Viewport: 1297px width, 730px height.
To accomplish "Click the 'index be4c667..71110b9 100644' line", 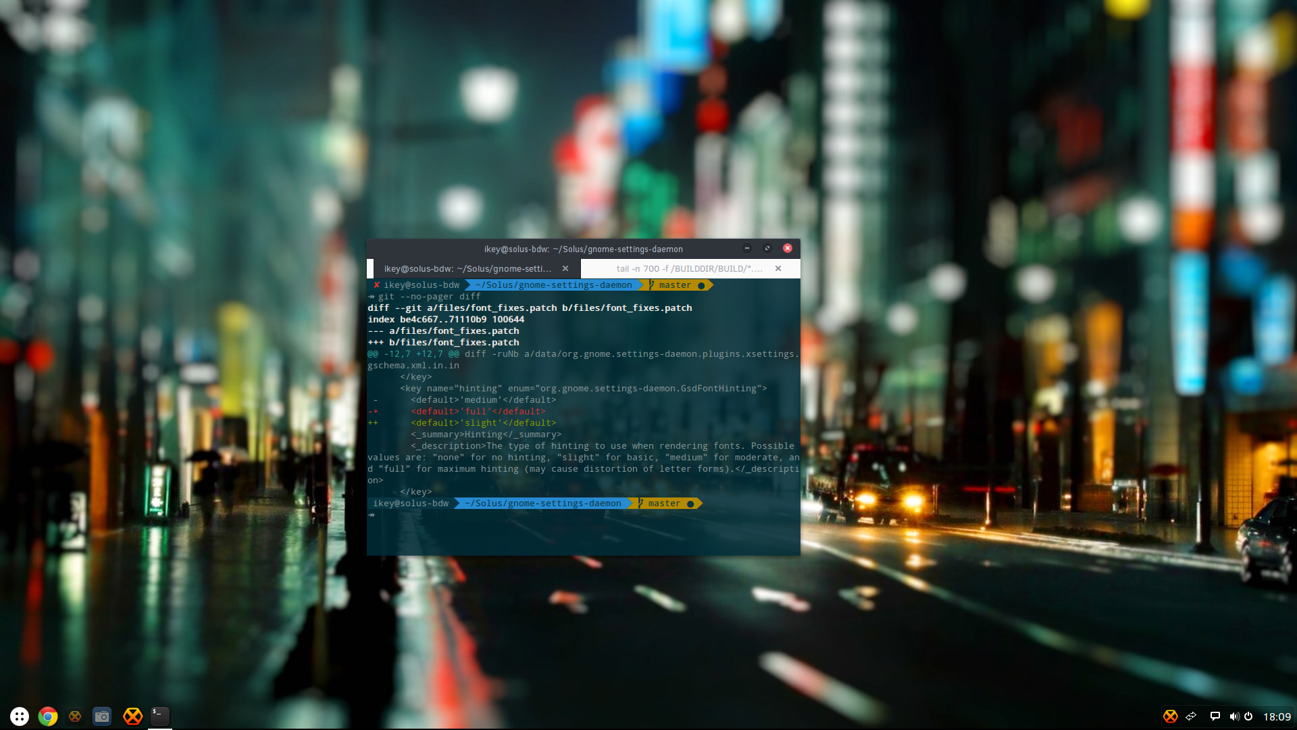I will coord(446,320).
